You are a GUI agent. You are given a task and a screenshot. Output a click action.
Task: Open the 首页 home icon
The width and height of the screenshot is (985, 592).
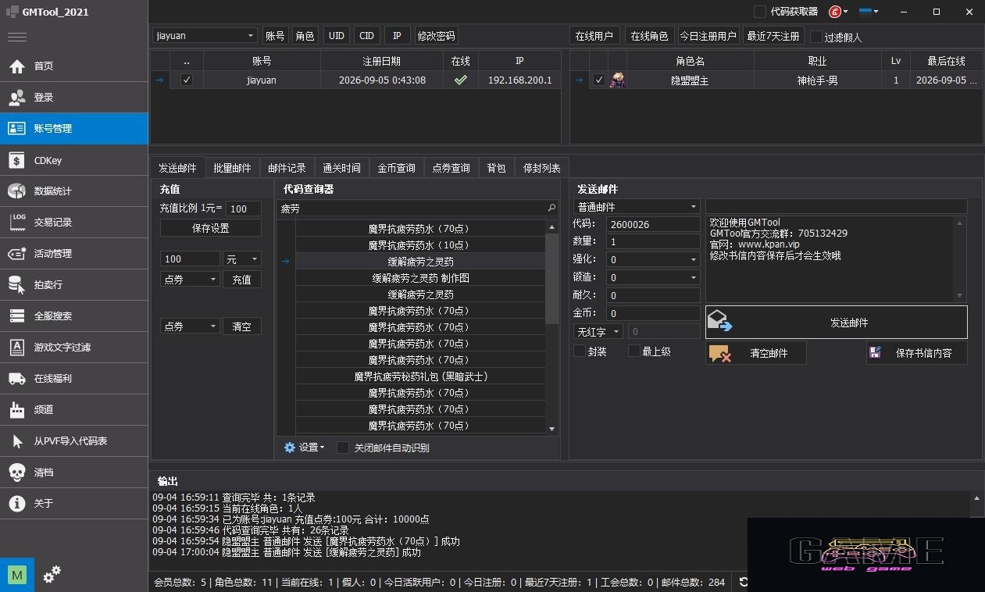click(17, 66)
